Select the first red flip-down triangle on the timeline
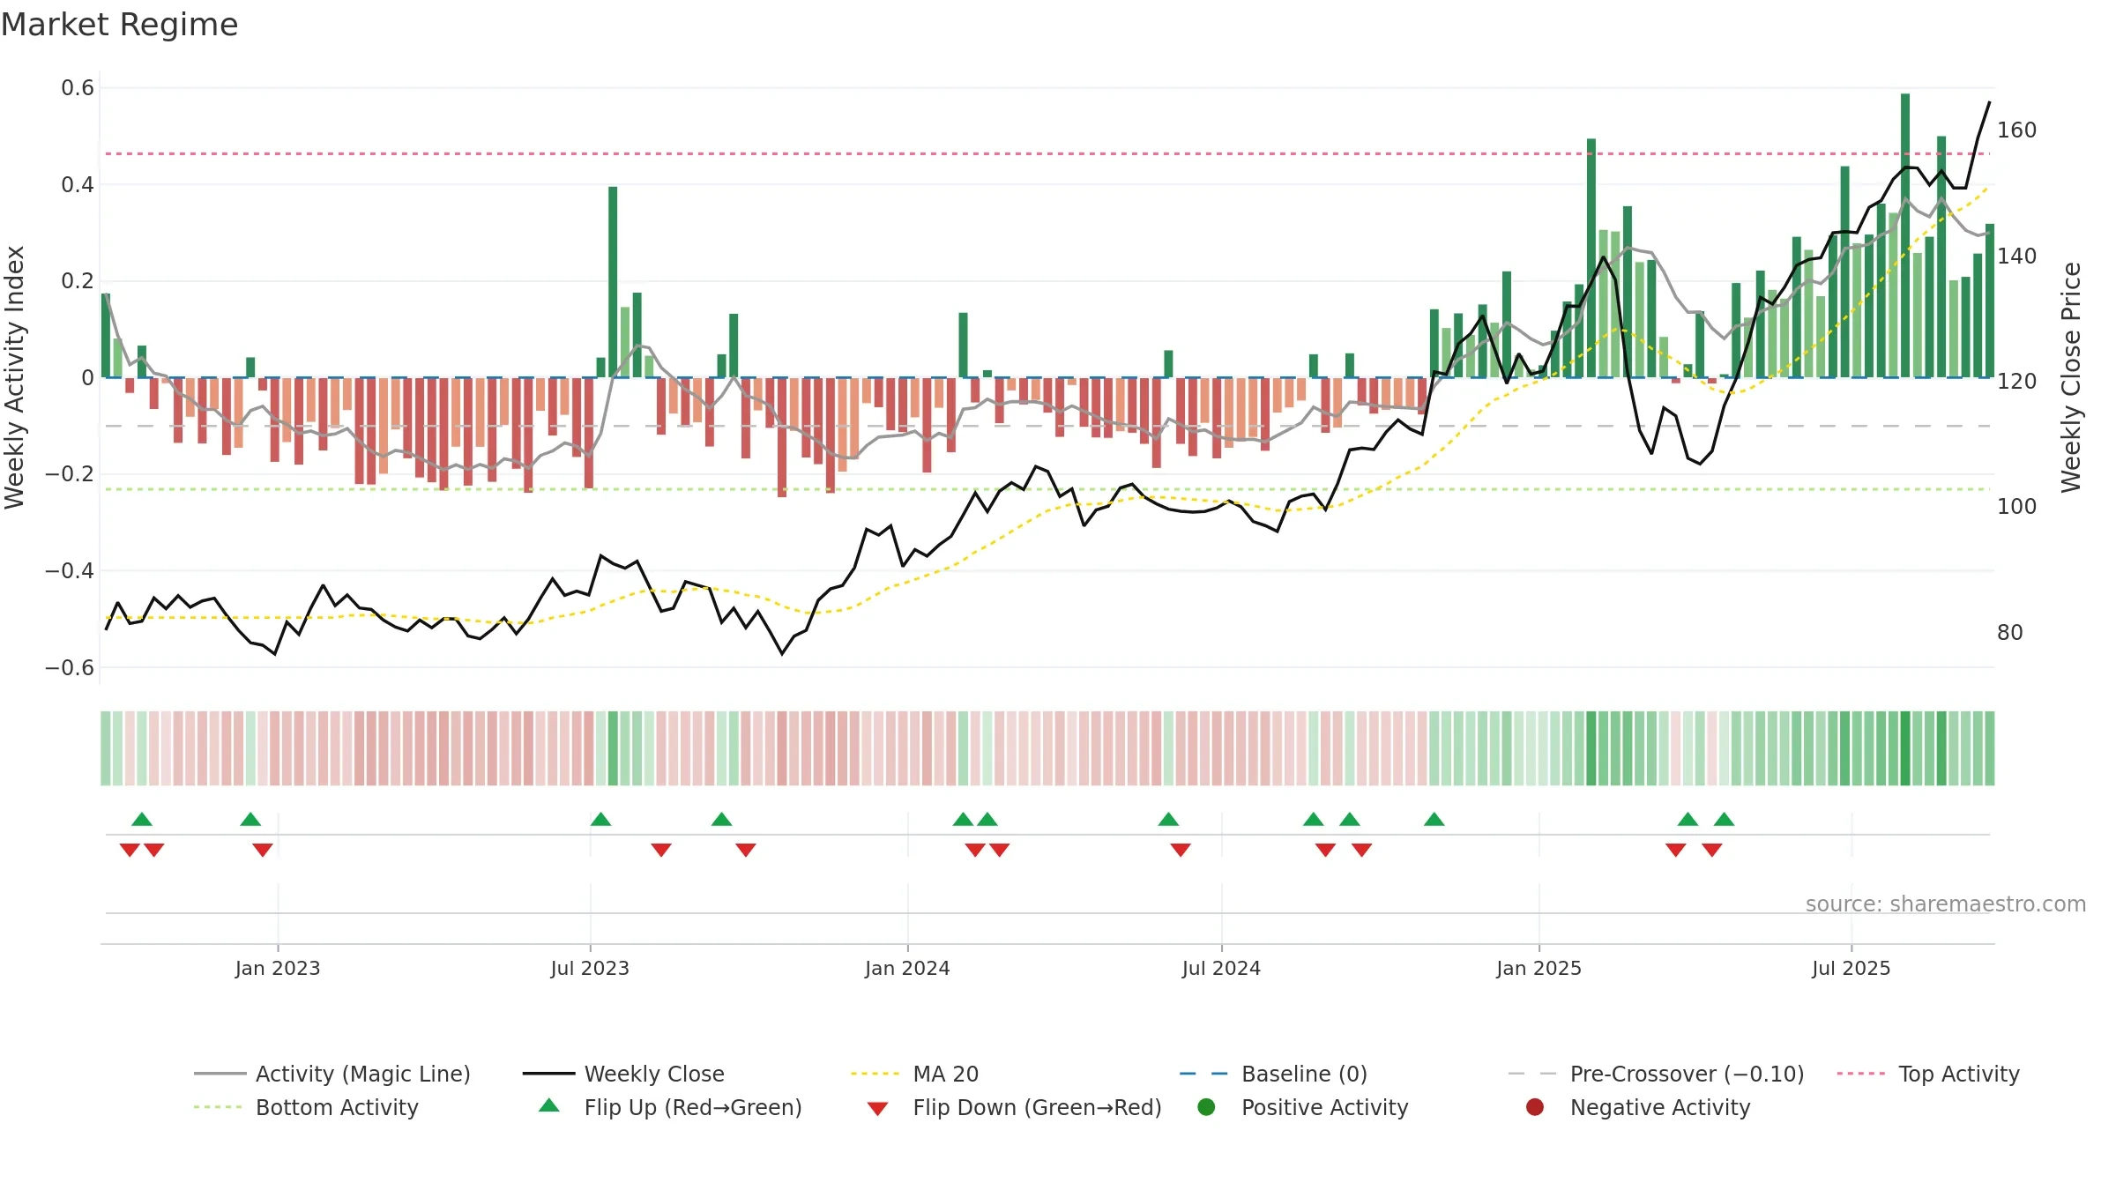This screenshot has height=1190, width=2116. pyautogui.click(x=130, y=850)
